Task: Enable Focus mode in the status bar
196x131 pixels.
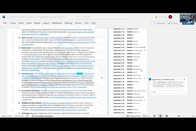Action: click(x=146, y=116)
